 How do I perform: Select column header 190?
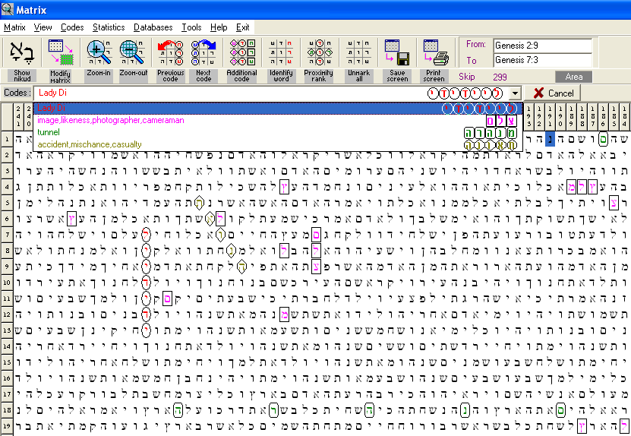560,116
